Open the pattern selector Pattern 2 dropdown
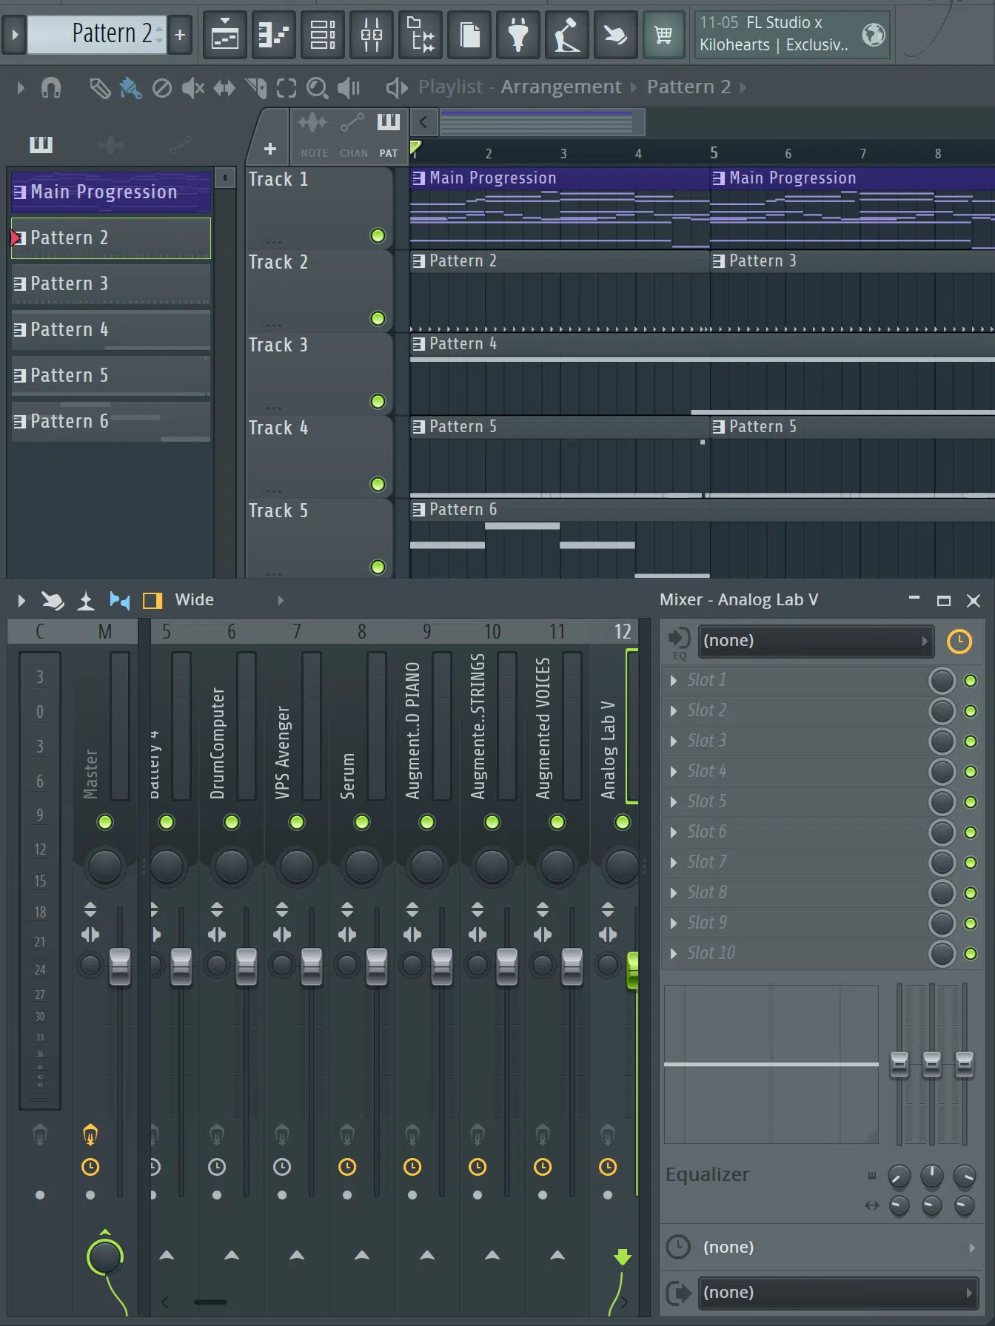This screenshot has height=1326, width=995. point(97,34)
